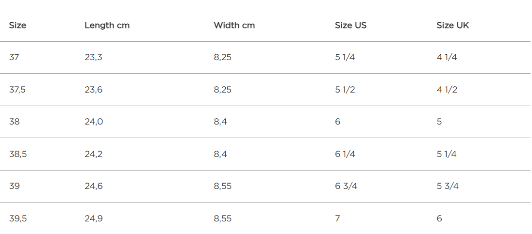Viewport: 532px width, 234px height.
Task: Click the 8,55 width for size 39
Action: click(223, 186)
